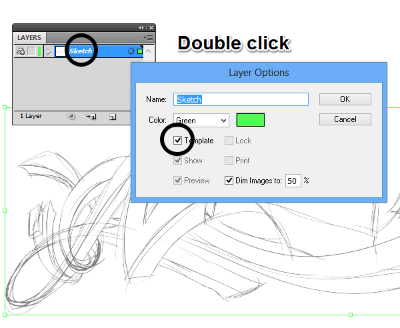400x328 pixels.
Task: Click Cancel in Layer Options dialog
Action: pyautogui.click(x=345, y=119)
